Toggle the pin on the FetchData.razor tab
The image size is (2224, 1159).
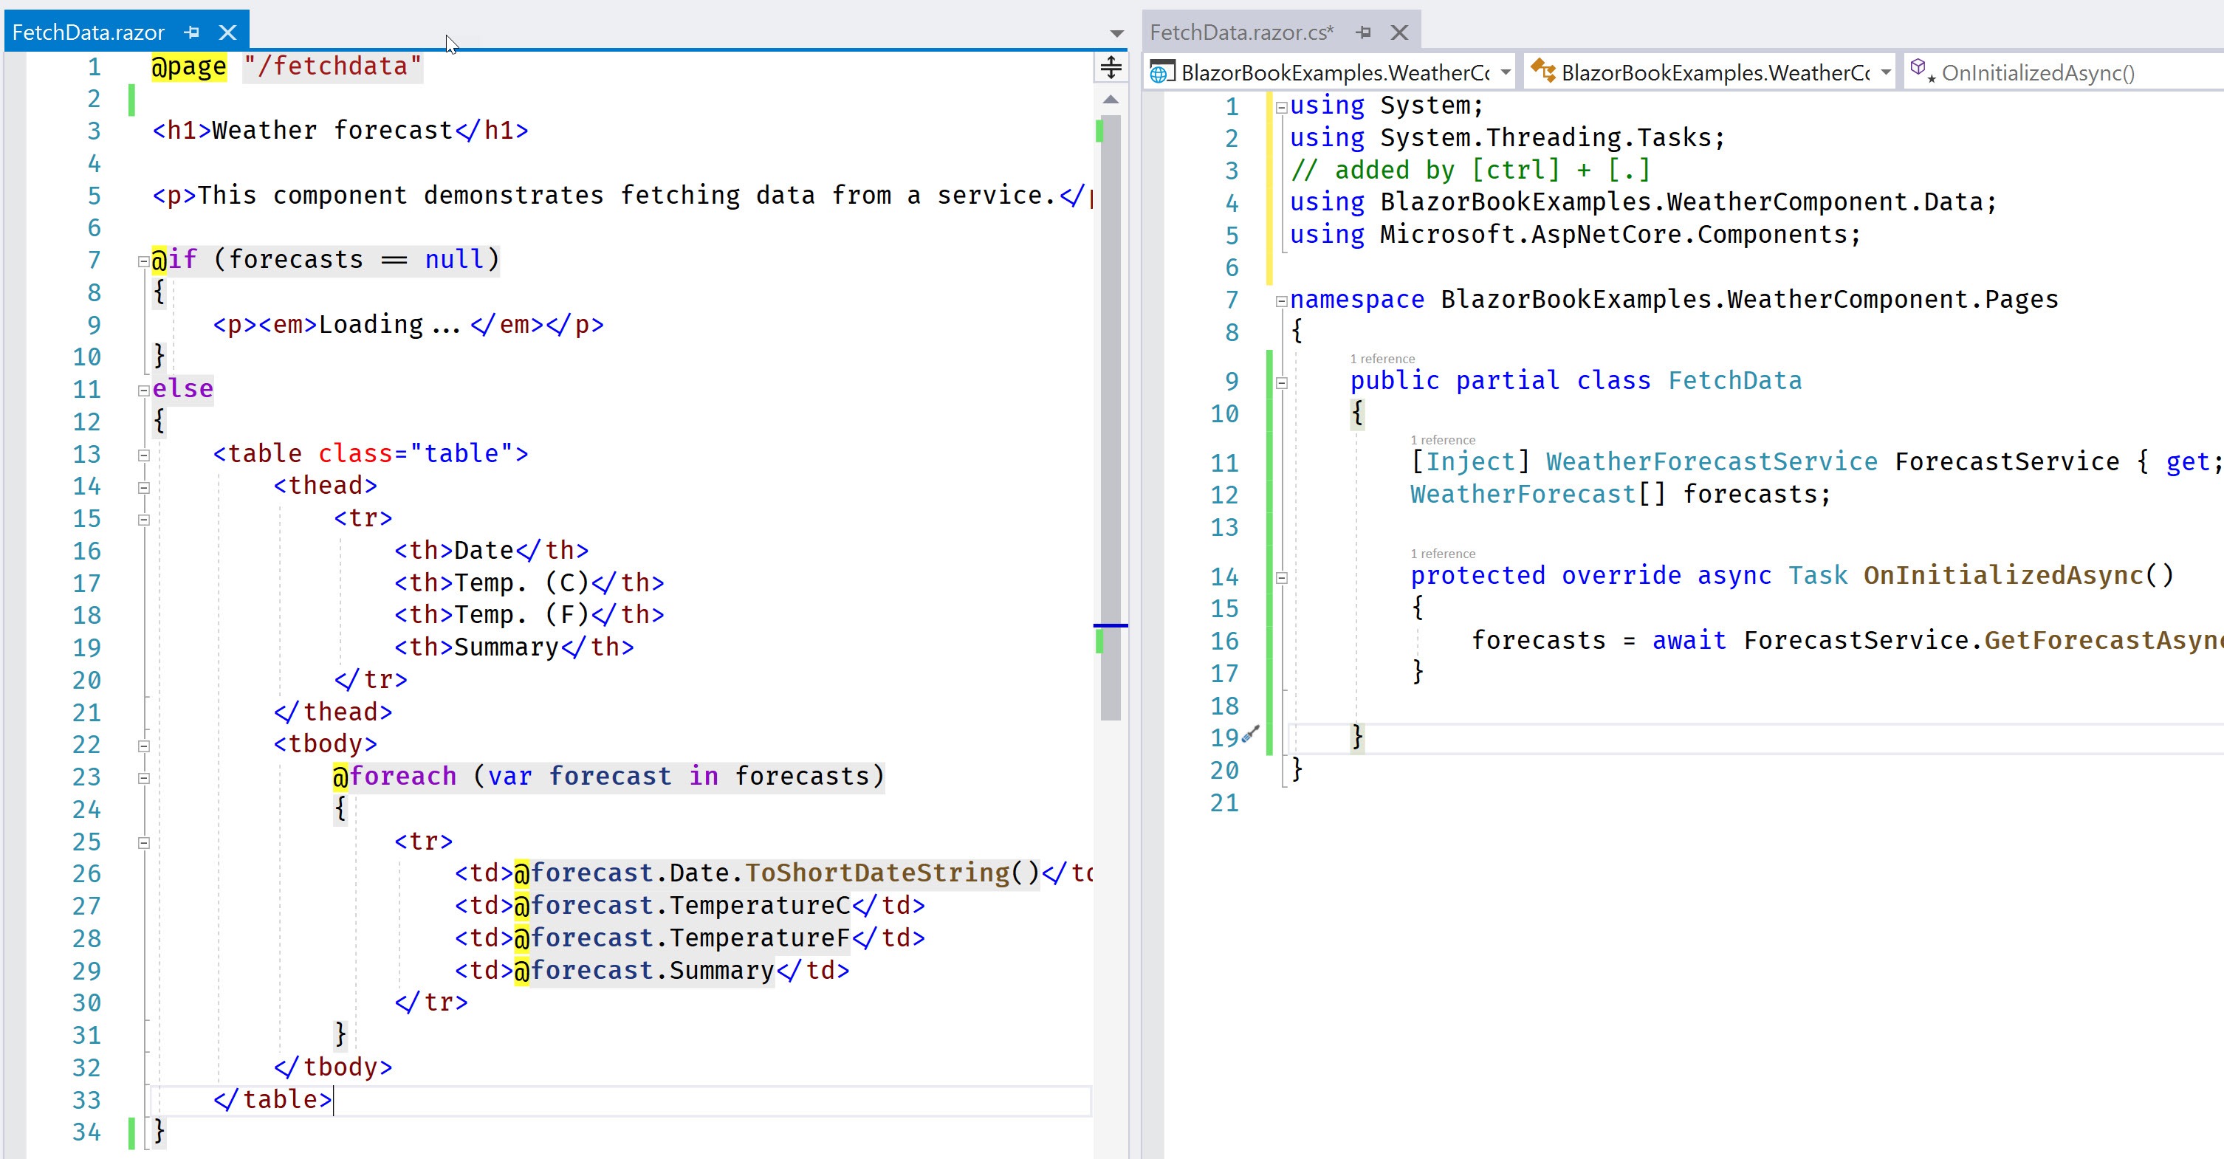(x=192, y=31)
